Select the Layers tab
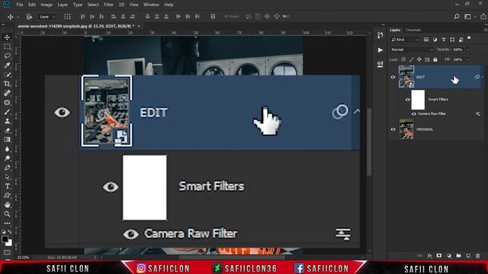488x274 pixels. click(395, 30)
